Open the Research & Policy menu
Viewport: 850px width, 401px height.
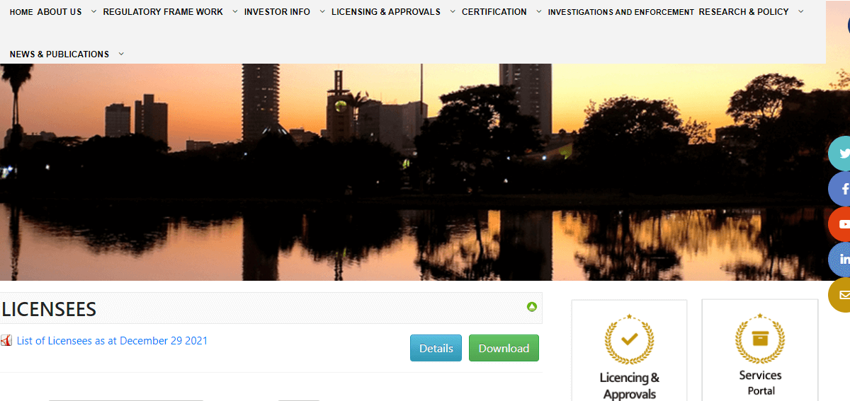[744, 12]
